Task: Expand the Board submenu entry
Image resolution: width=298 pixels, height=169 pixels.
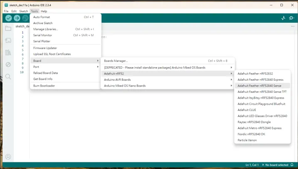Action: point(65,61)
